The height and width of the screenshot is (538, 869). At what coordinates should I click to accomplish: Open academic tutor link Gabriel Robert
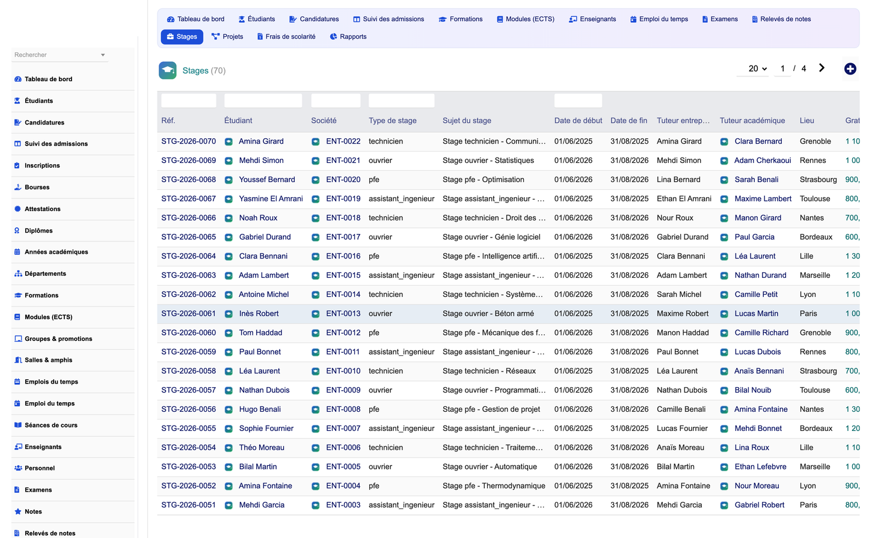pos(760,505)
